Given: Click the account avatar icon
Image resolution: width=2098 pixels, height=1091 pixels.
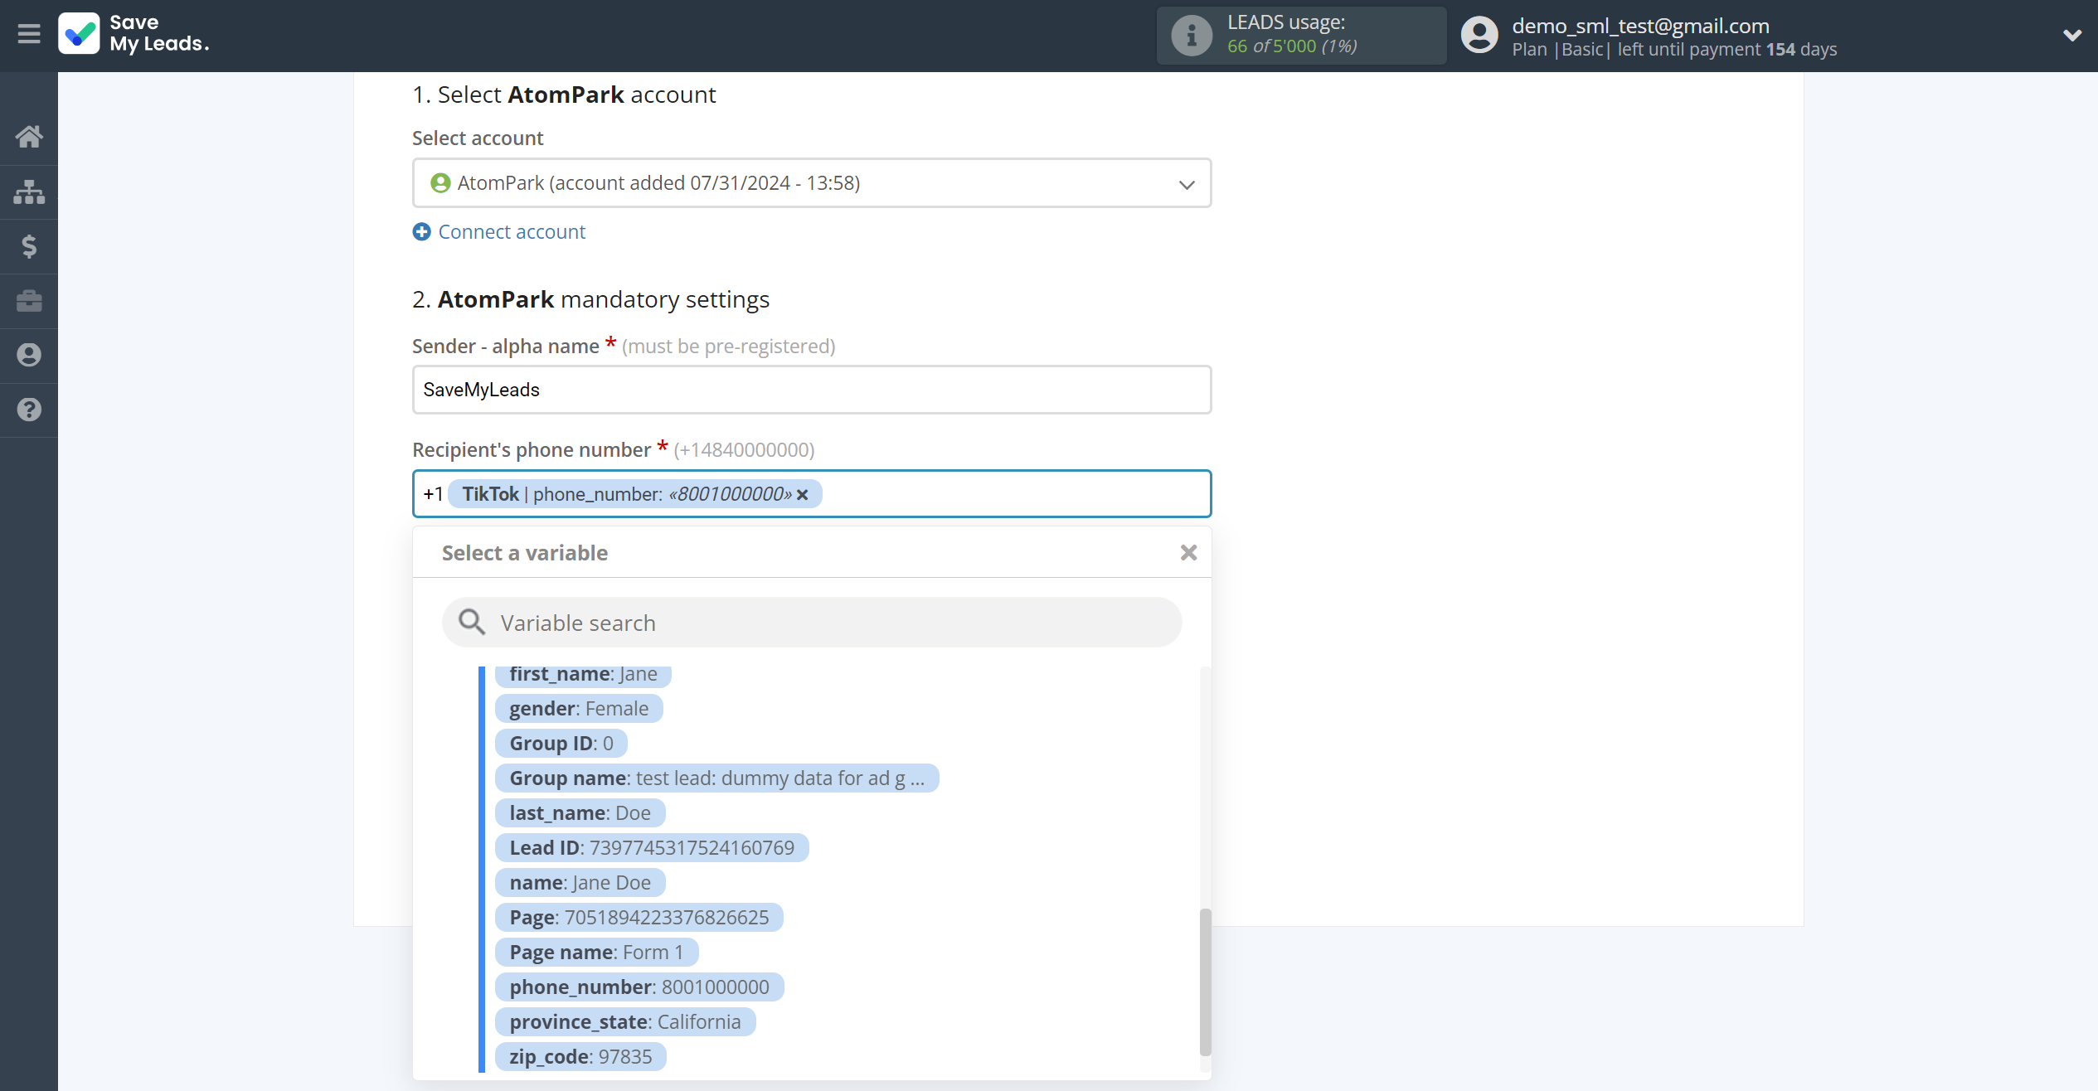Looking at the screenshot, I should point(1479,35).
